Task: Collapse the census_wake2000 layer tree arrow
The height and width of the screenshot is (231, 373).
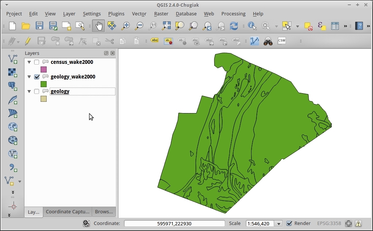Action: pyautogui.click(x=29, y=62)
